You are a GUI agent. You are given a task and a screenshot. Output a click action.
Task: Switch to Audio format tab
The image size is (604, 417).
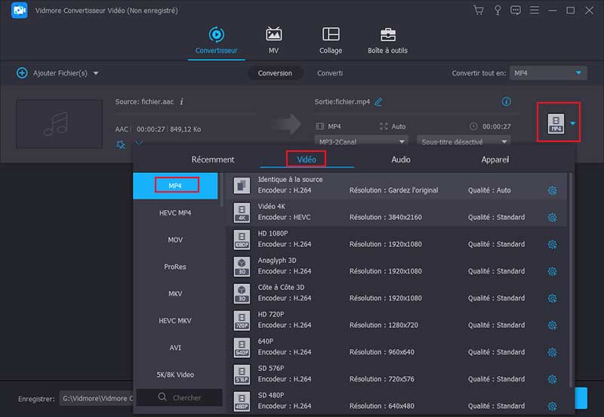tap(401, 159)
